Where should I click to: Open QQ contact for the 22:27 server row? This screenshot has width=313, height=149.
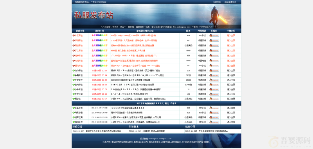[214, 99]
